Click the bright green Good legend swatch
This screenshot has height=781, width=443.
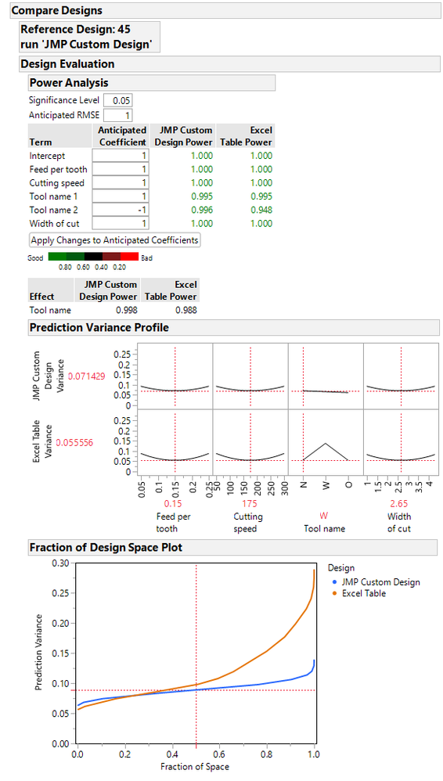coord(57,257)
